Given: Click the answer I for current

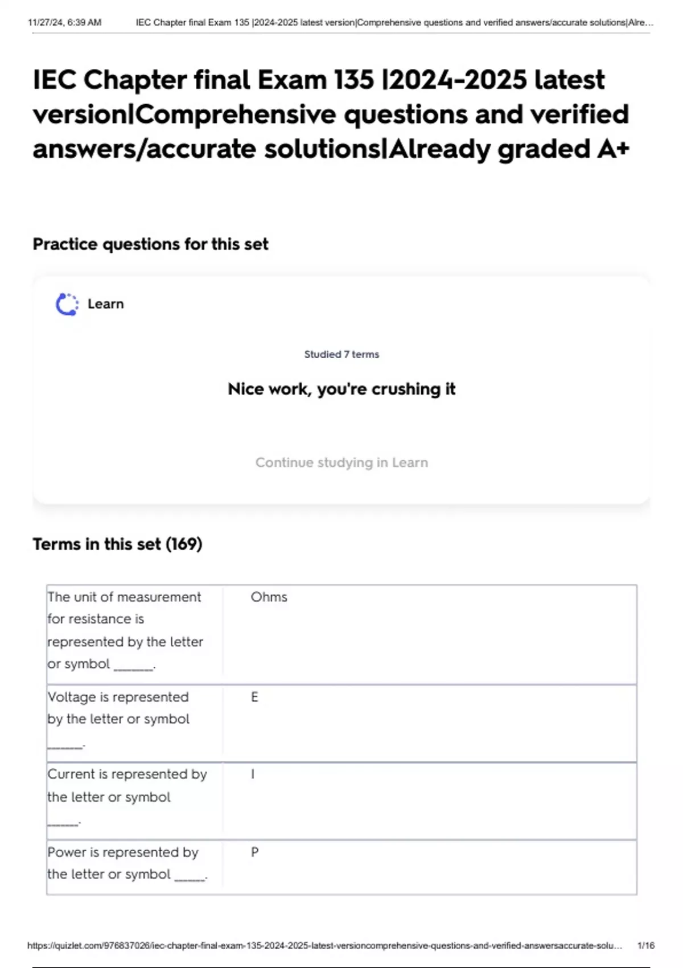Looking at the screenshot, I should pyautogui.click(x=253, y=774).
